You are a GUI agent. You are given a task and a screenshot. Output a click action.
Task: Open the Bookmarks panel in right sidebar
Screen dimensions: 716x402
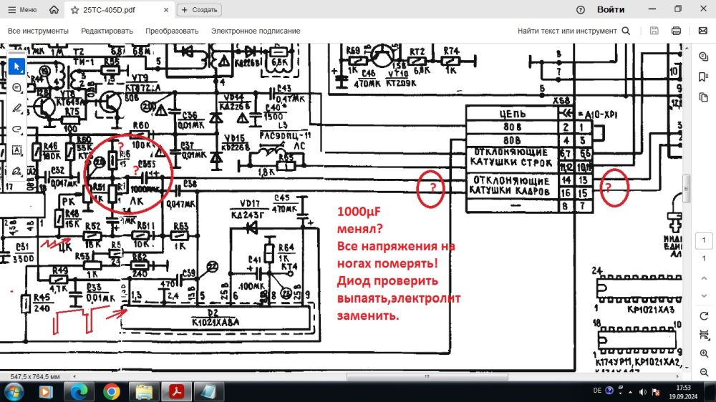coord(704,72)
